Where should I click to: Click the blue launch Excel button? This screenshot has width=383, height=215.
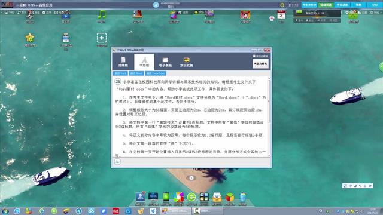point(136,73)
